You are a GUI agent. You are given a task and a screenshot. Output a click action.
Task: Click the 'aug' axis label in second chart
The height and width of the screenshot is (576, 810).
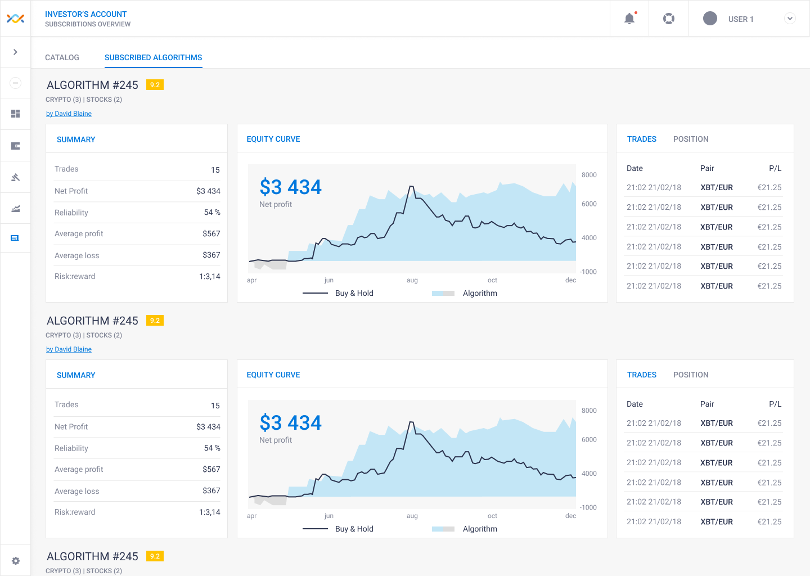coord(412,516)
